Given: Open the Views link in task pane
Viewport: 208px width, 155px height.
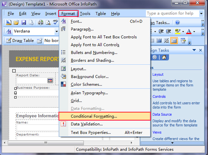Looking at the screenshot, I should pos(157,132).
